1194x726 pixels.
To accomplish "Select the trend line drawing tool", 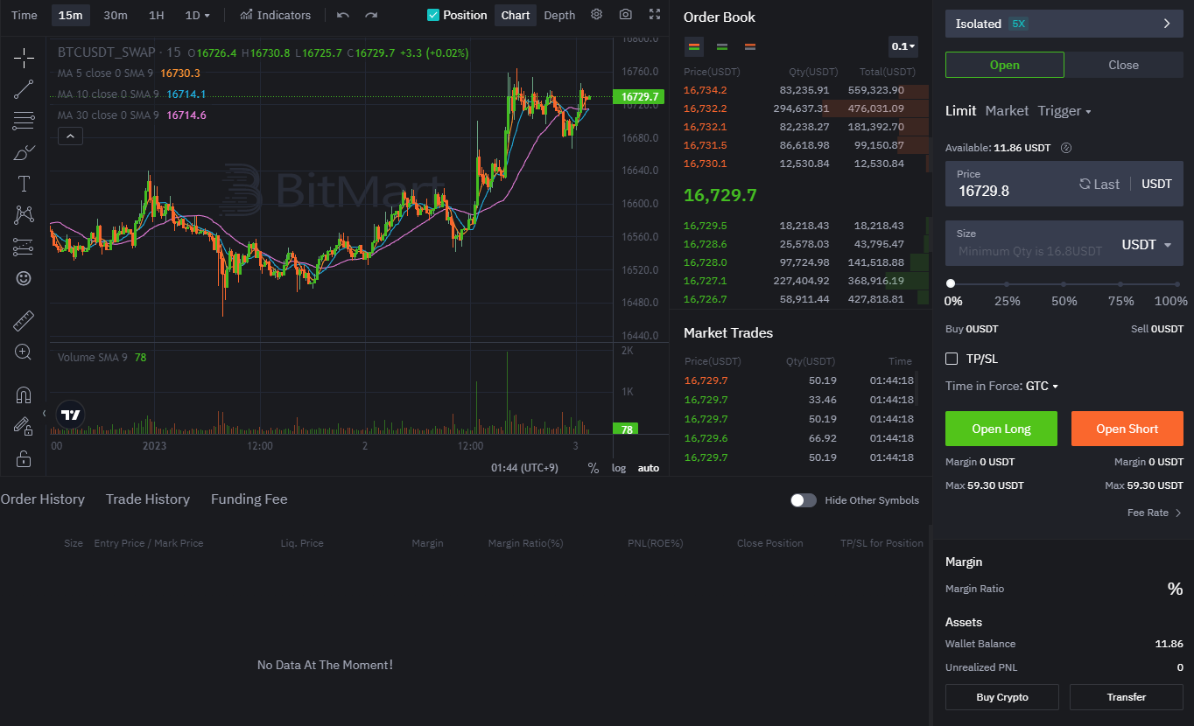I will pyautogui.click(x=24, y=88).
